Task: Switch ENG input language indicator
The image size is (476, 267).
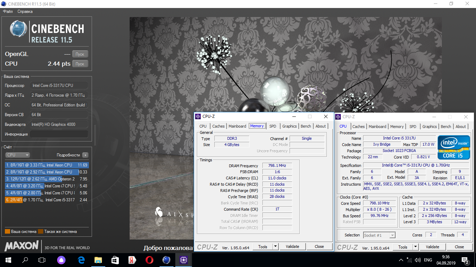Action: [x=428, y=260]
